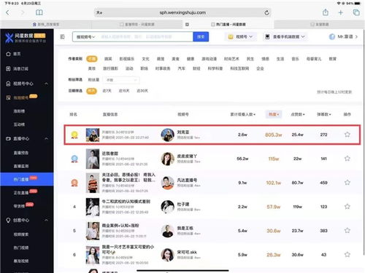Choose the 美食 author category filter
Viewport: 365px width, 273px height.
175,59
